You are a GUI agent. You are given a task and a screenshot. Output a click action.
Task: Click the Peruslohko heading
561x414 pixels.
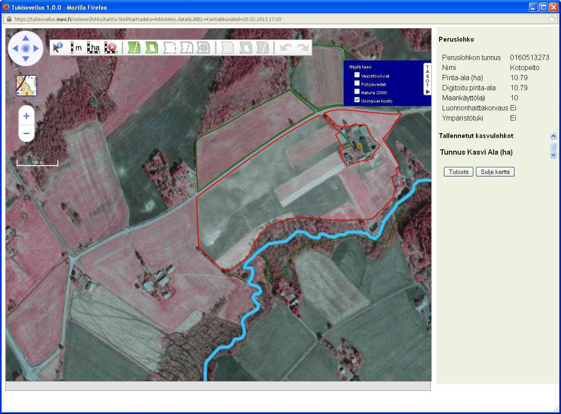[x=456, y=39]
